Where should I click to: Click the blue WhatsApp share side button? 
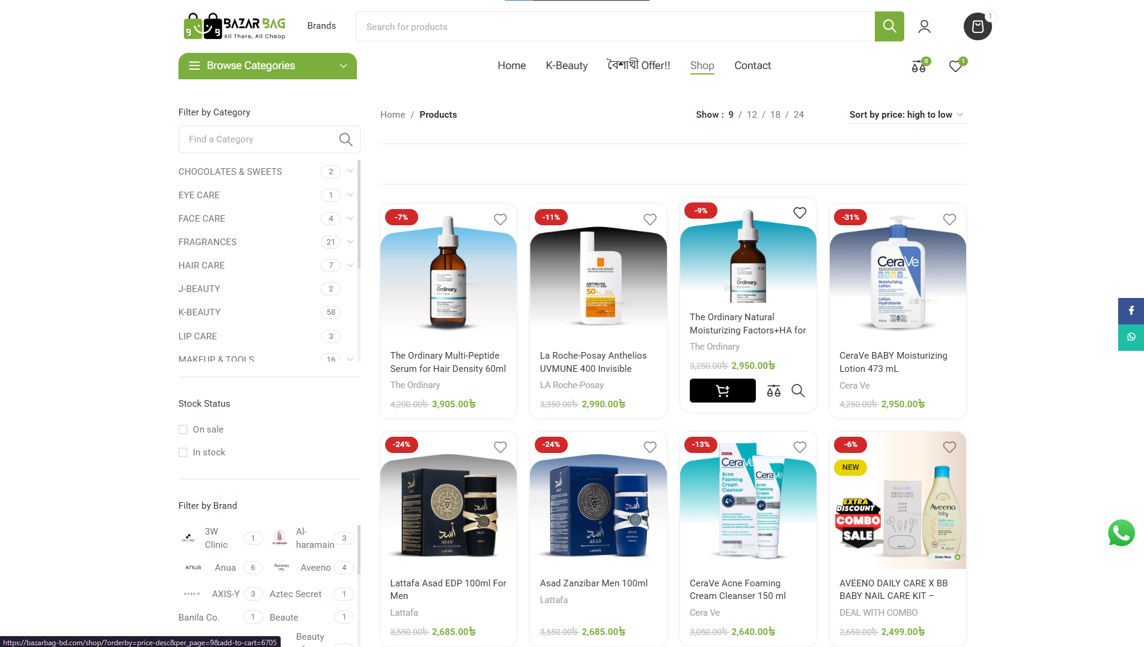(1131, 337)
